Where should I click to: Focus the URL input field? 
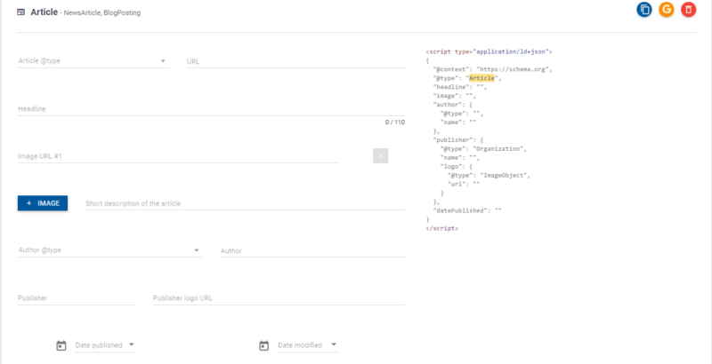click(295, 61)
